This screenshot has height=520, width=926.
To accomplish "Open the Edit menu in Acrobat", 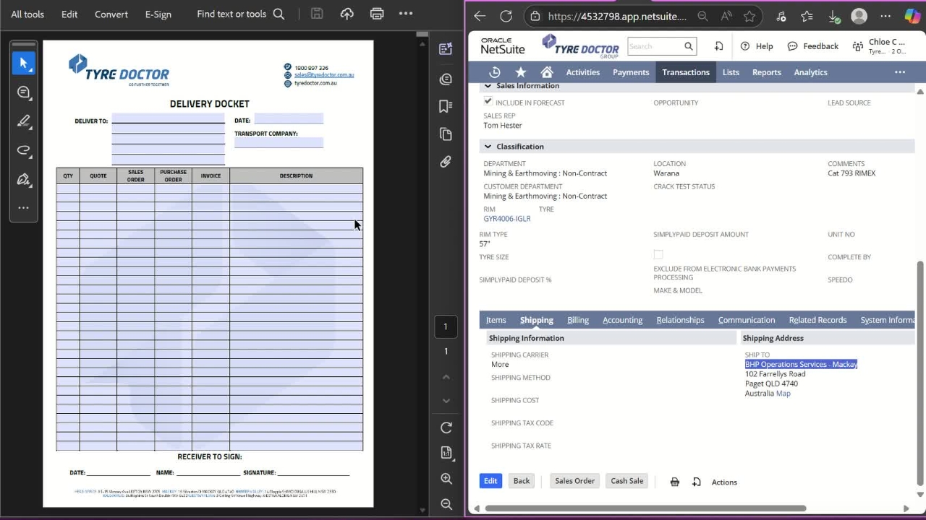I will point(69,14).
